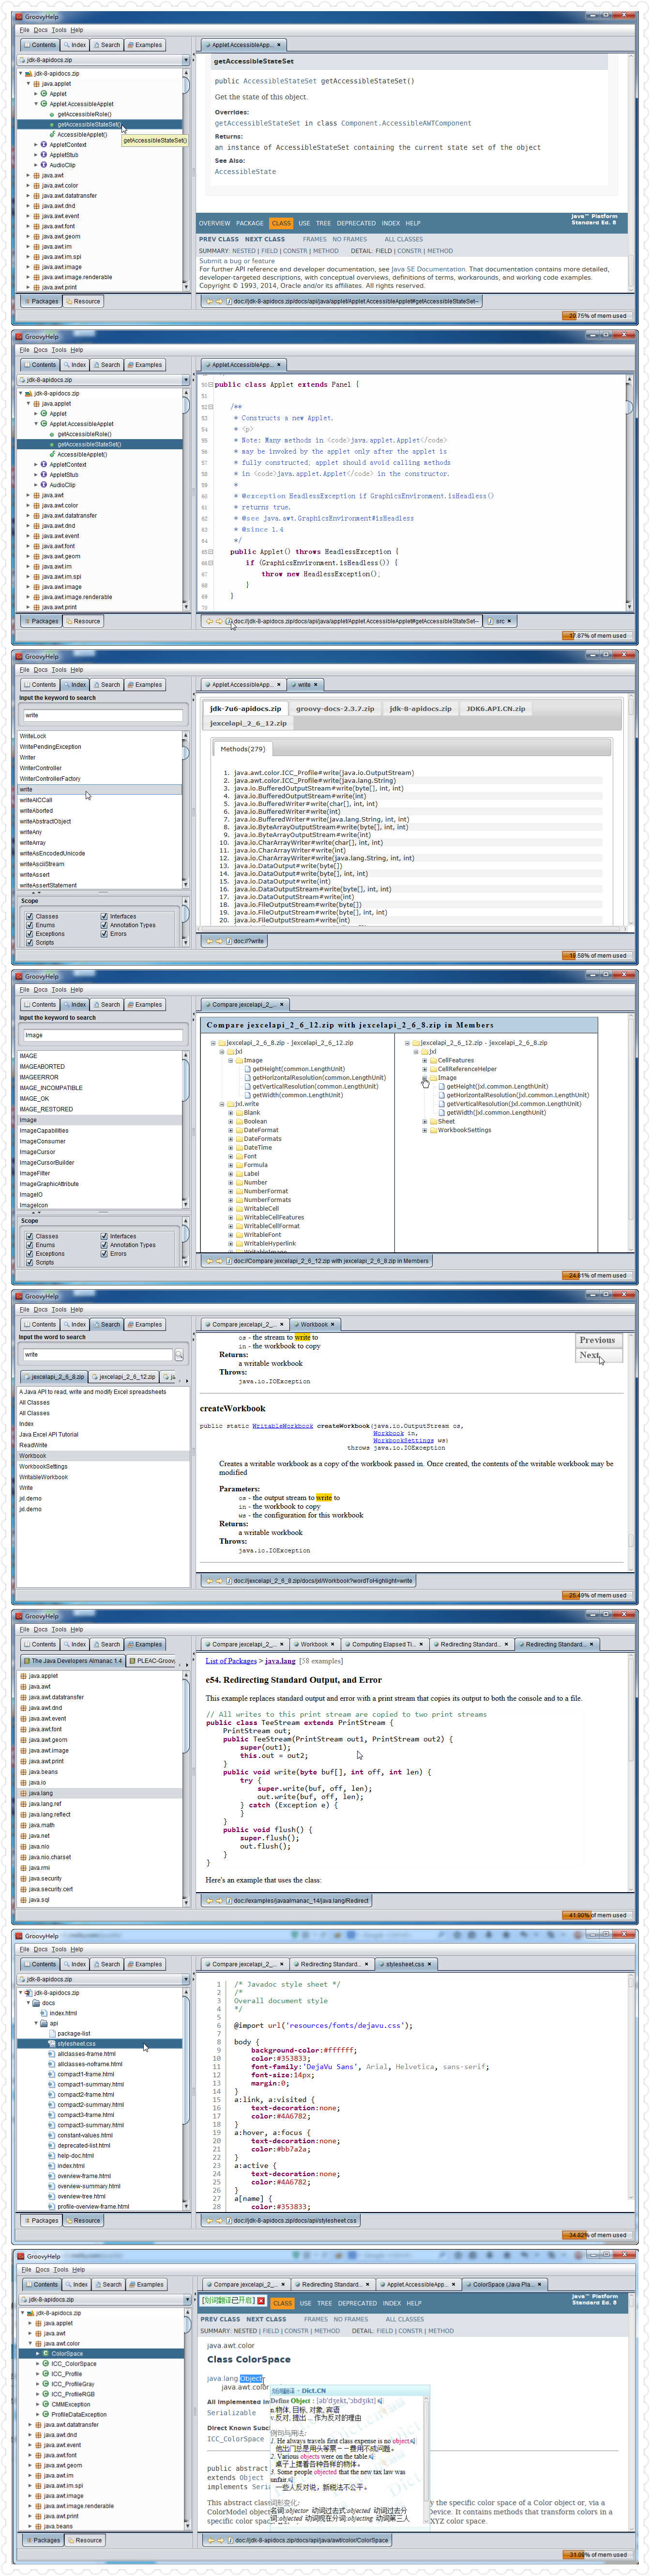This screenshot has height=2576, width=650.
Task: Click the ProfileDataException class icon
Action: (46, 2415)
